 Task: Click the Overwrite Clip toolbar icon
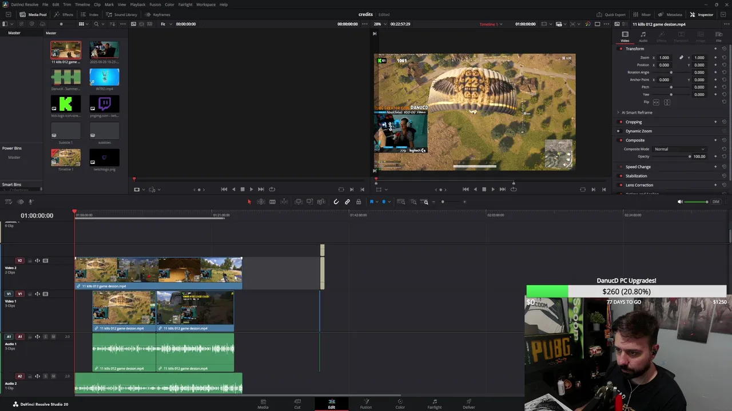point(310,202)
